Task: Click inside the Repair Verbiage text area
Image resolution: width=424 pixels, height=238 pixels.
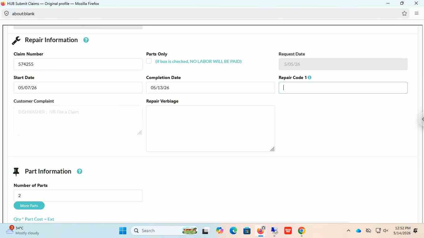Action: 210,129
